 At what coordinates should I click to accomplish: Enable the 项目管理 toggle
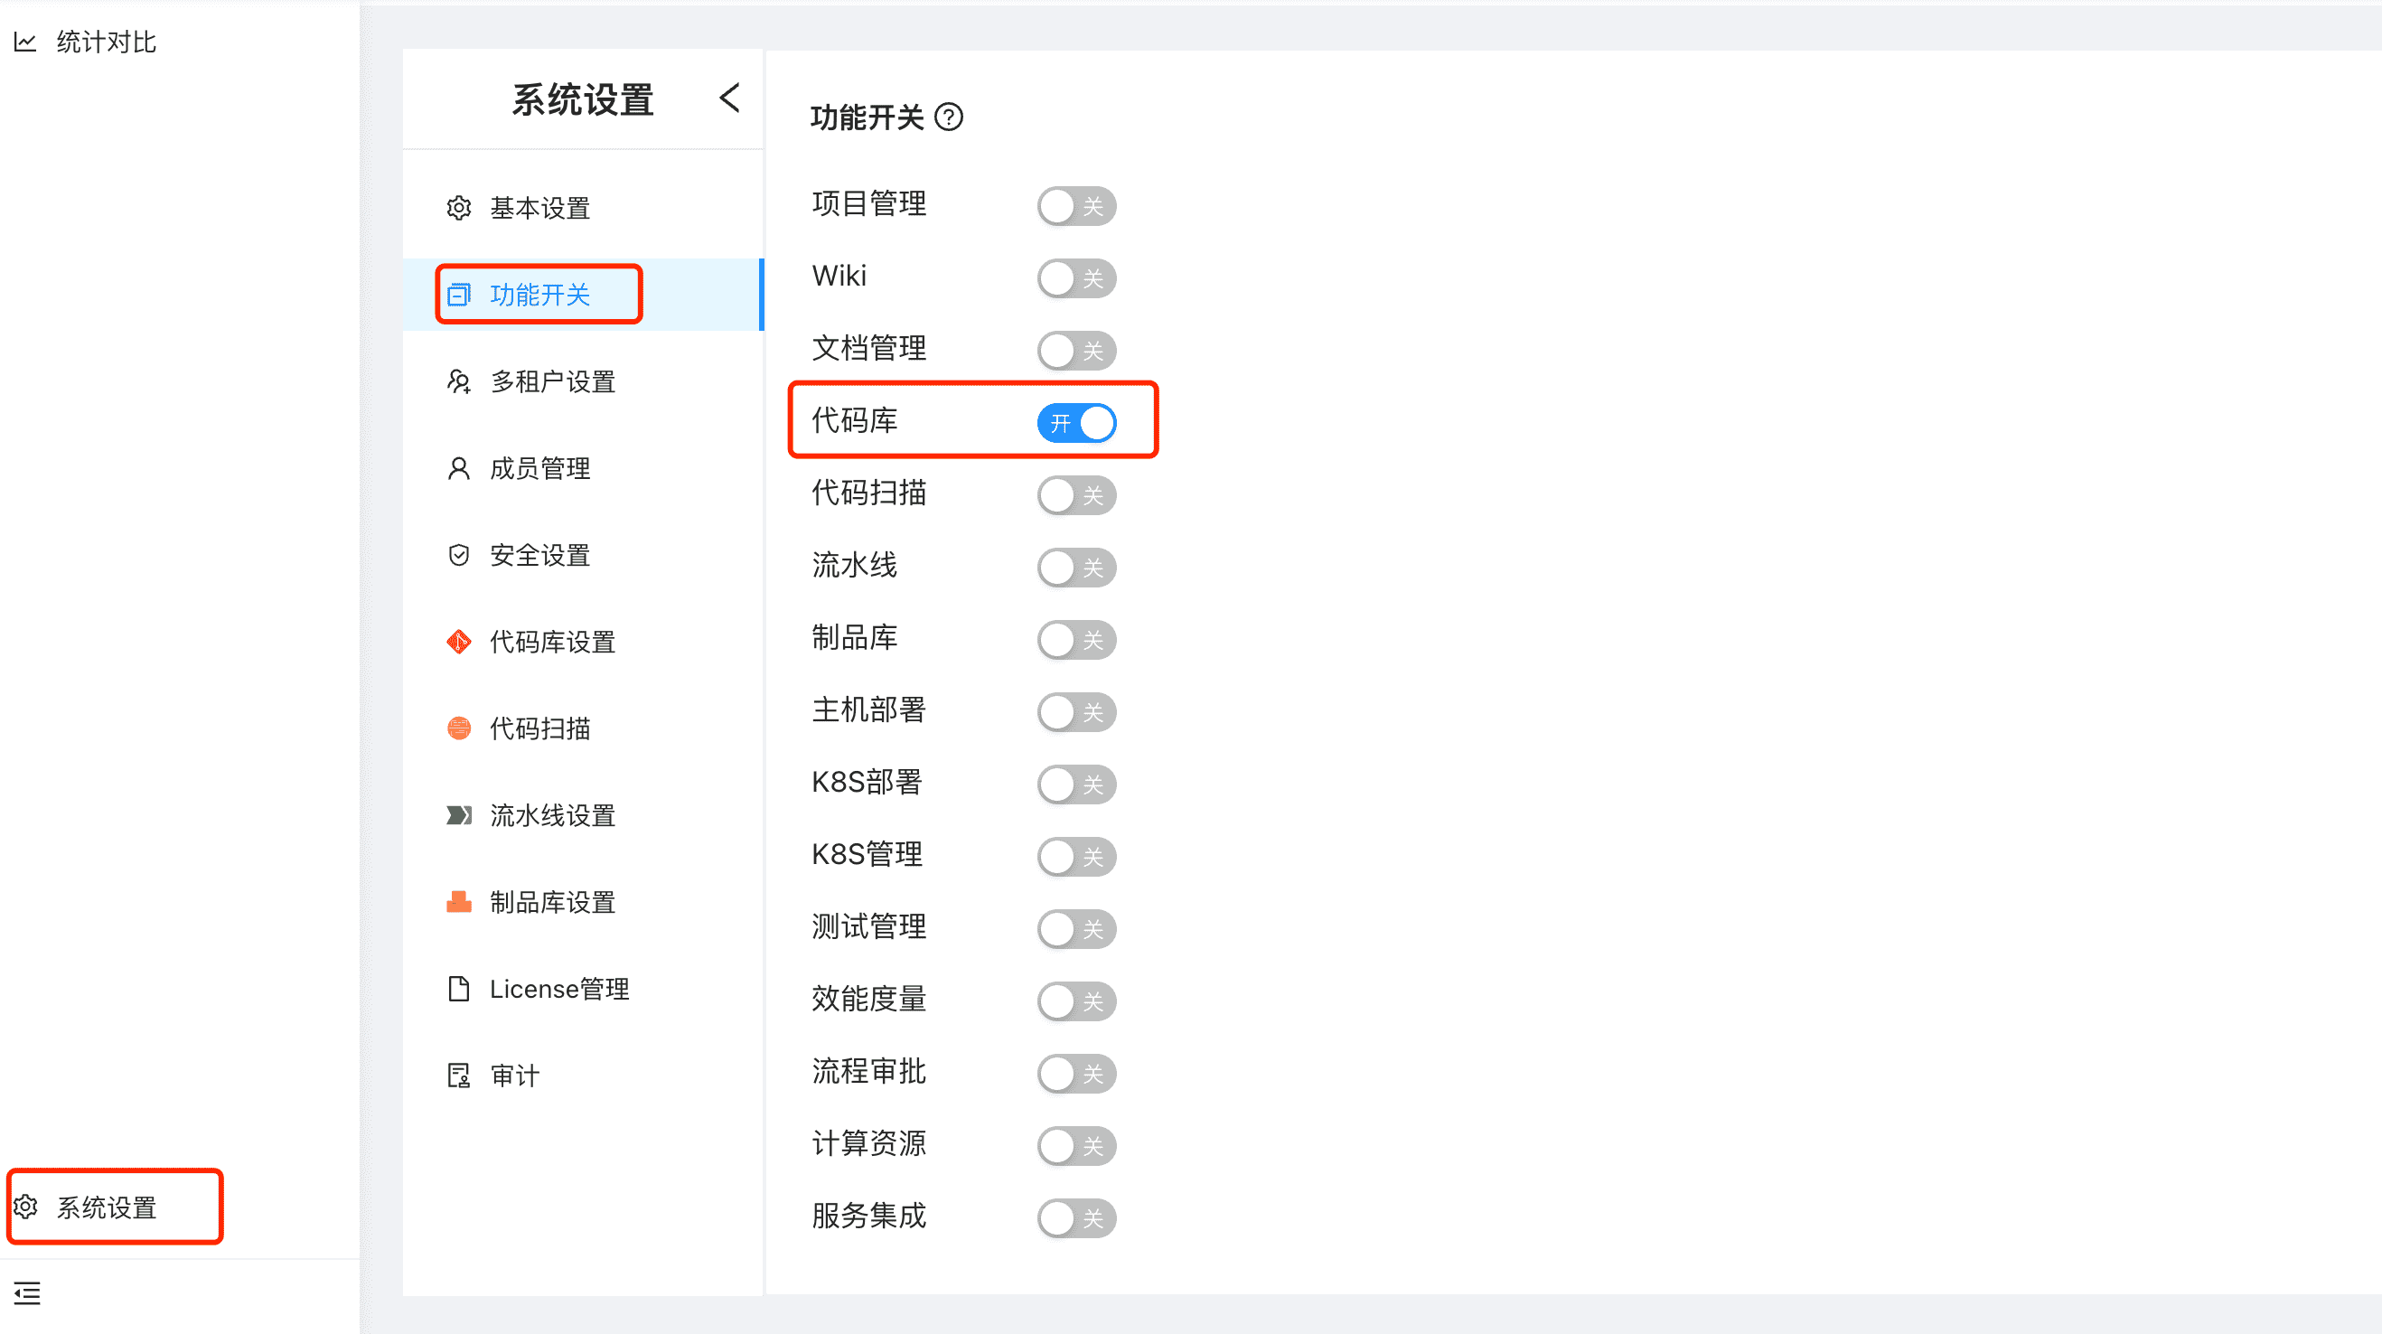point(1076,204)
